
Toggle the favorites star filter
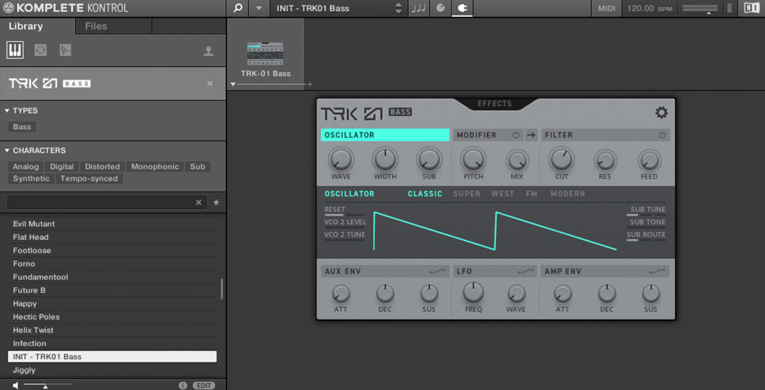[216, 202]
